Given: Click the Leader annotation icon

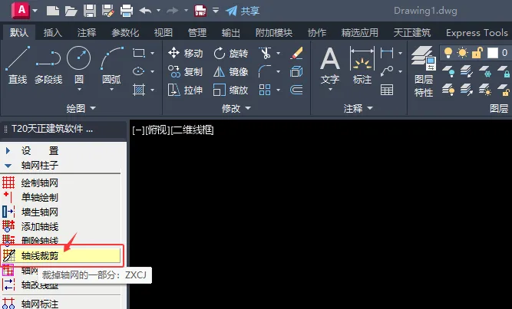Looking at the screenshot, I should click(387, 71).
